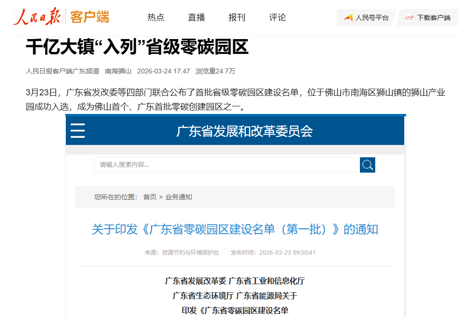
Task: Click the 南海狮山 author label
Action: 118,71
